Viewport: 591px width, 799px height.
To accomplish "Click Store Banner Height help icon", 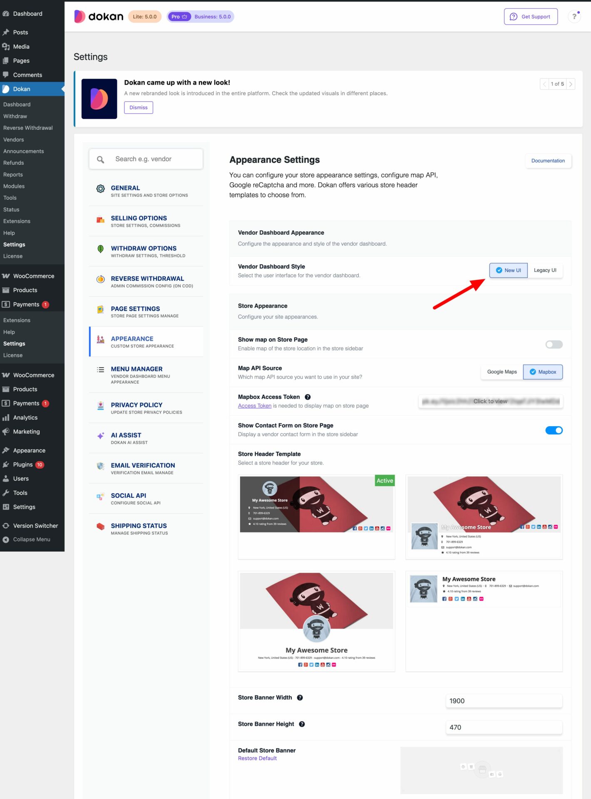I will click(x=302, y=724).
